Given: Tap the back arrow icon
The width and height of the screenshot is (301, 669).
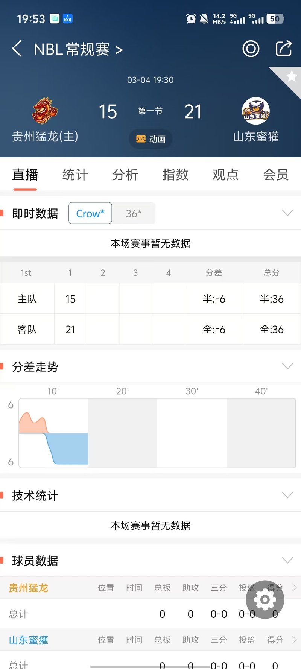Looking at the screenshot, I should click(17, 49).
